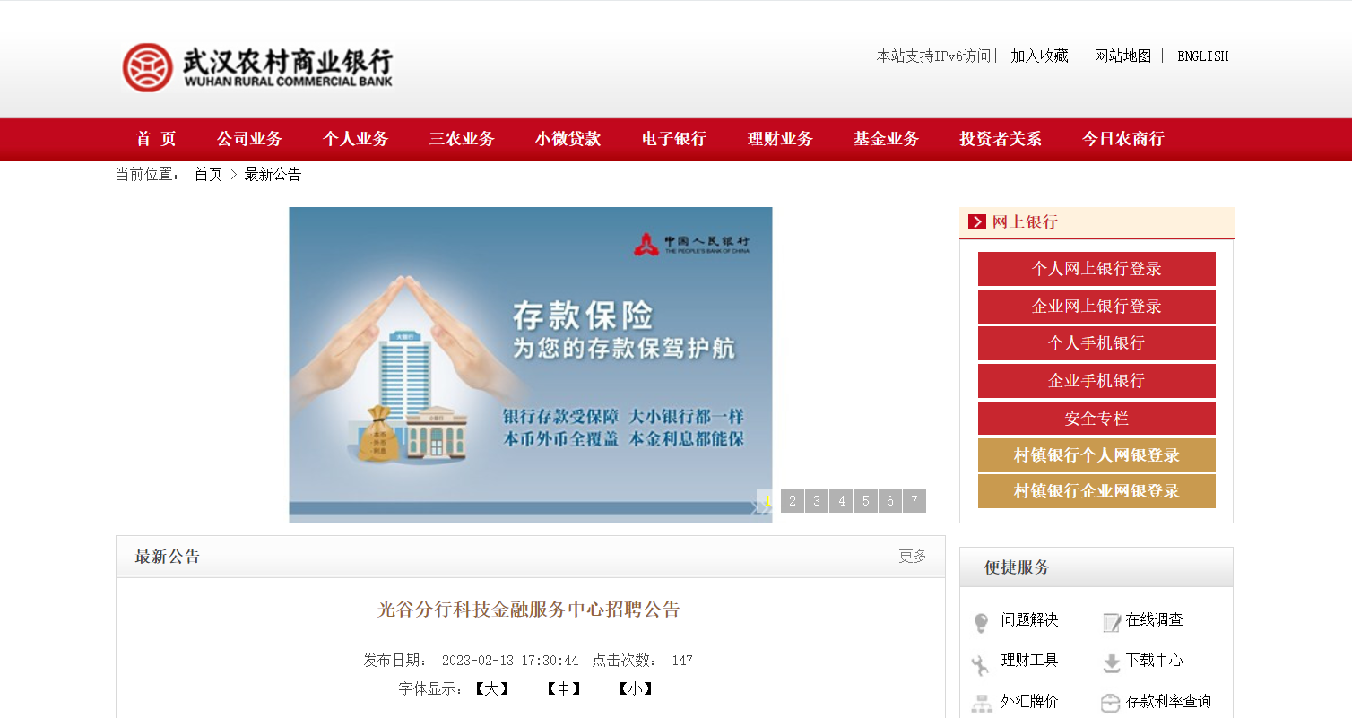Viewport: 1352px width, 718px height.
Task: Go to 首页 in the red navigation bar
Action: pos(156,139)
